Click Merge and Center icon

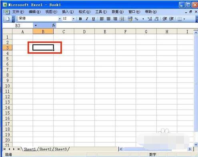tap(122, 19)
